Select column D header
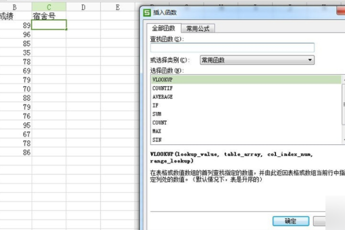 pos(83,7)
